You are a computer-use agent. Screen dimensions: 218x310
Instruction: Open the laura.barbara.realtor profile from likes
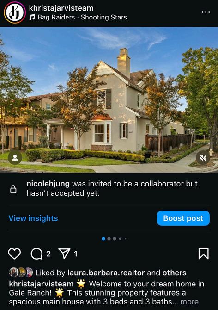tap(106, 273)
